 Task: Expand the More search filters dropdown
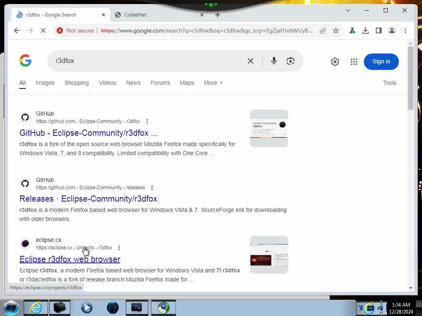pyautogui.click(x=213, y=83)
